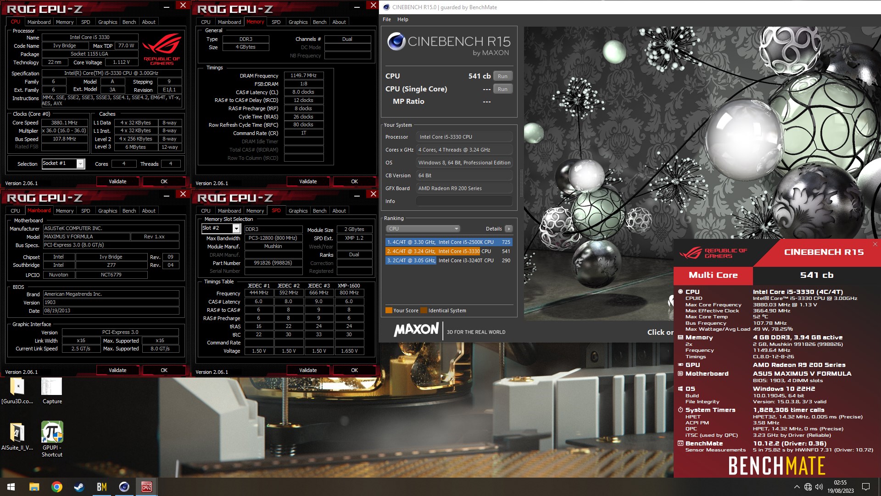Screen dimensions: 881x496
Task: Click the Details label in Ranking panel
Action: point(494,229)
